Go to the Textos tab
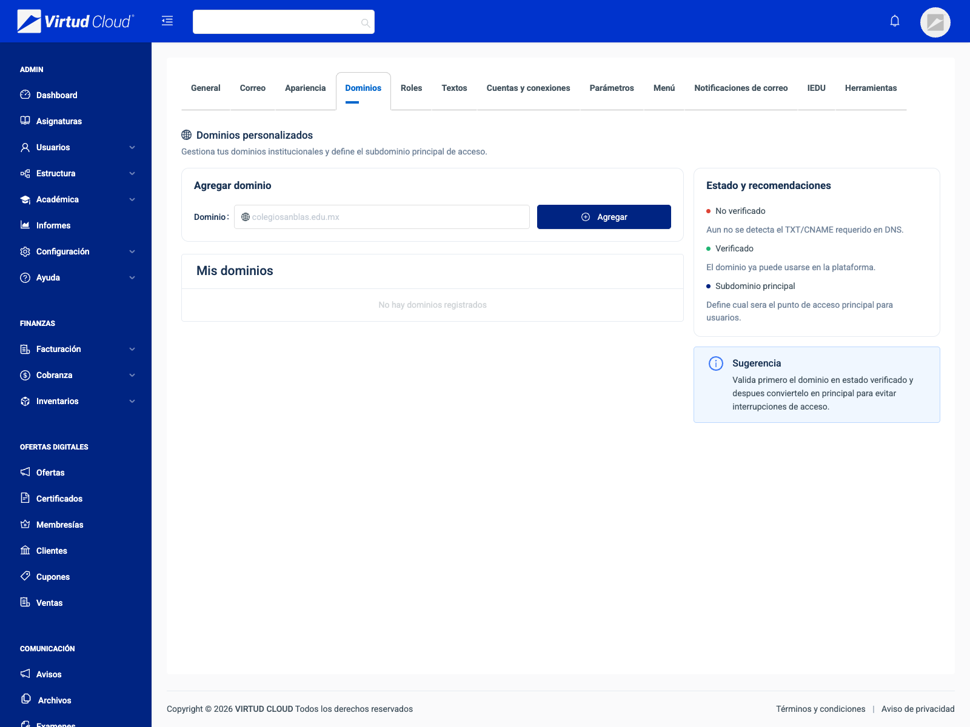The width and height of the screenshot is (970, 727). pos(455,88)
